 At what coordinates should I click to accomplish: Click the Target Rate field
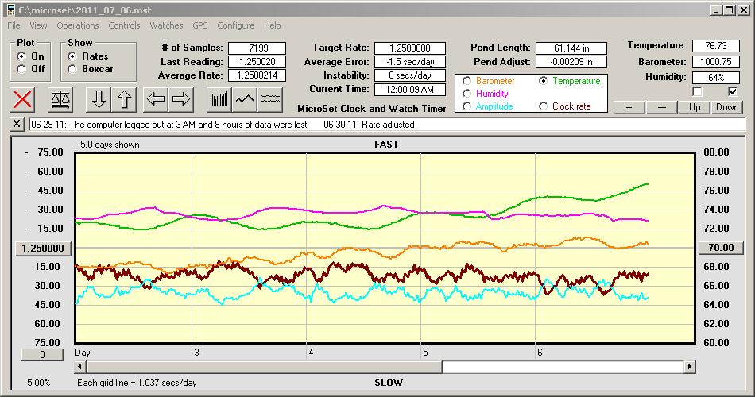(410, 48)
